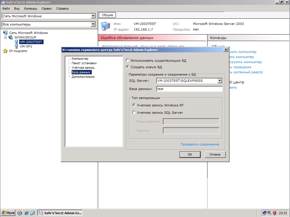This screenshot has height=217, width=290.
Task: Click the 'Проверить соединение' link
Action: 200,144
